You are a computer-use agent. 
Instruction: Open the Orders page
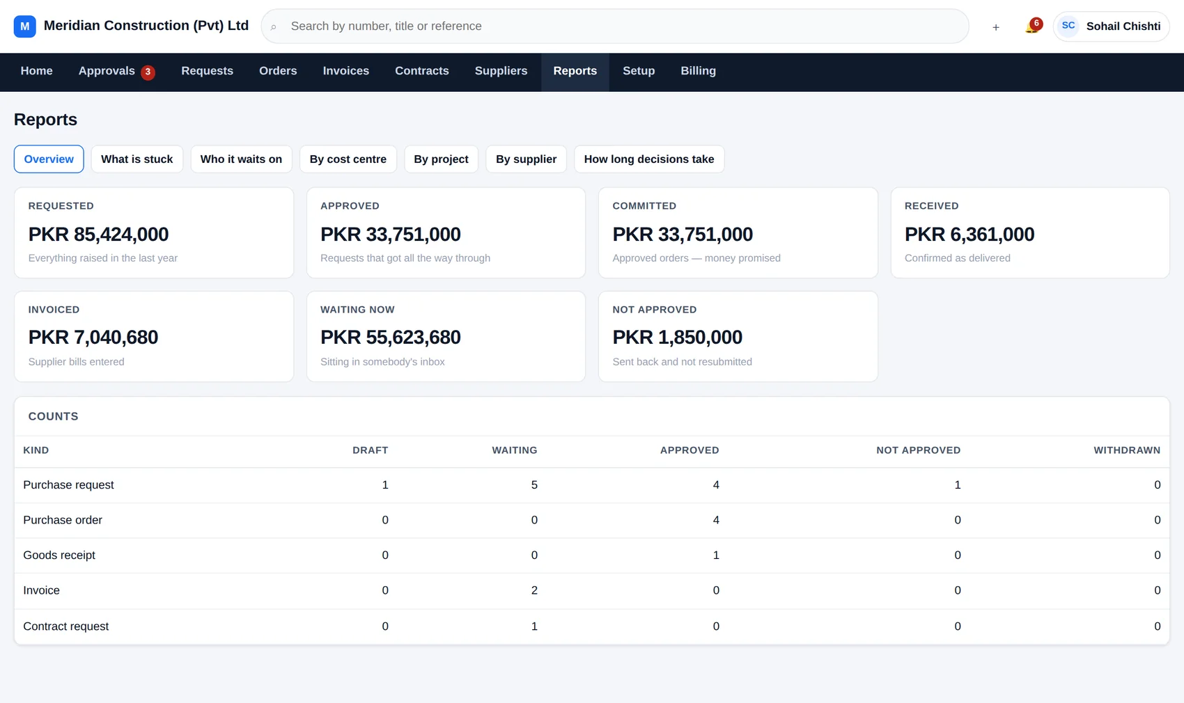click(x=278, y=71)
